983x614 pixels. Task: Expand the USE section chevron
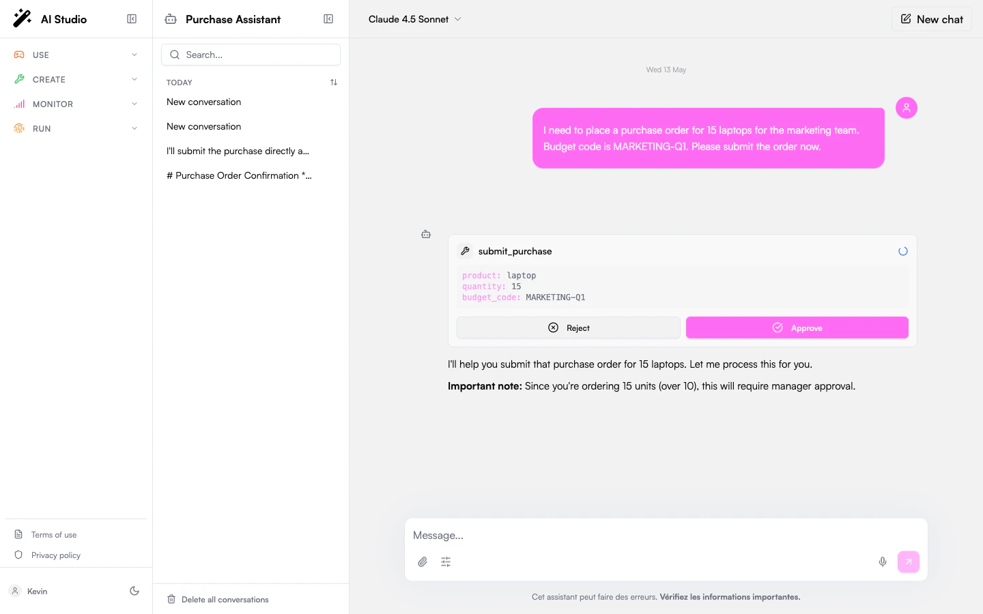134,55
